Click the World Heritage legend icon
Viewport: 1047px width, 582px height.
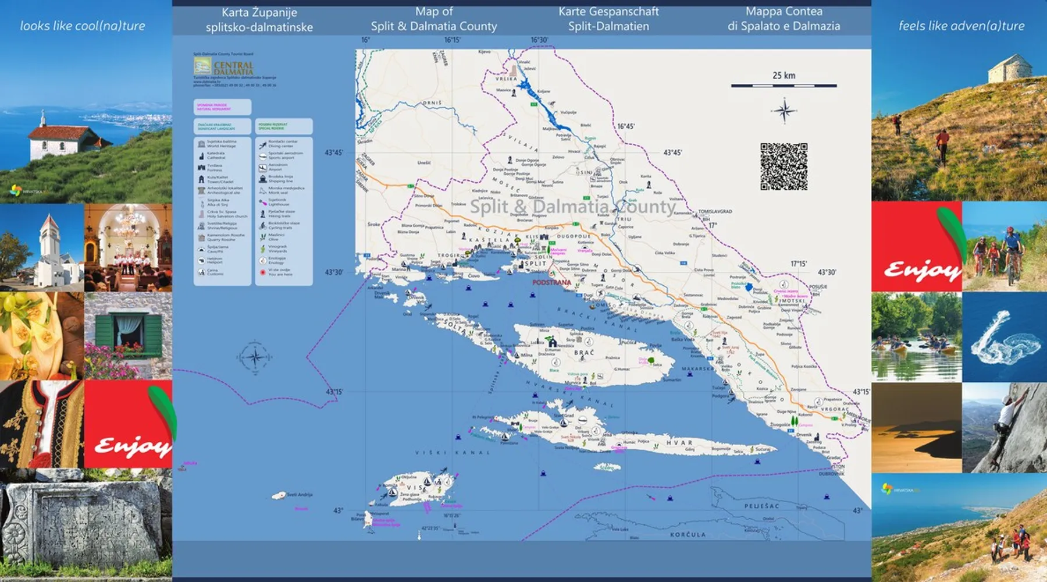tap(201, 144)
